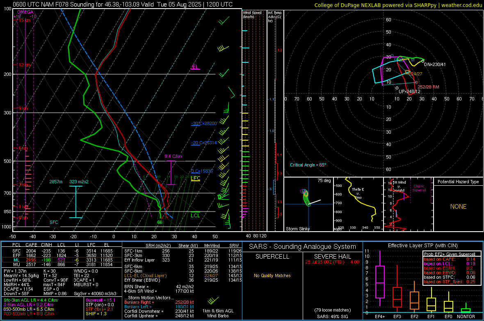Viewport: 484px width, 321px height.
Task: Click the 0 C=15836' freezing level label
Action: pyautogui.click(x=202, y=171)
